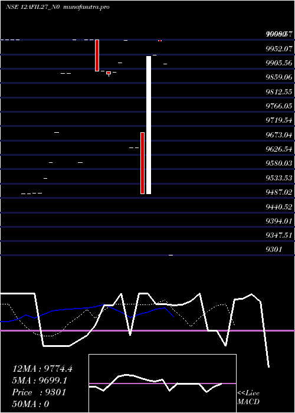Select the 9440.52 price axis label
Viewport: 295px width, 413px height.
tap(279, 206)
